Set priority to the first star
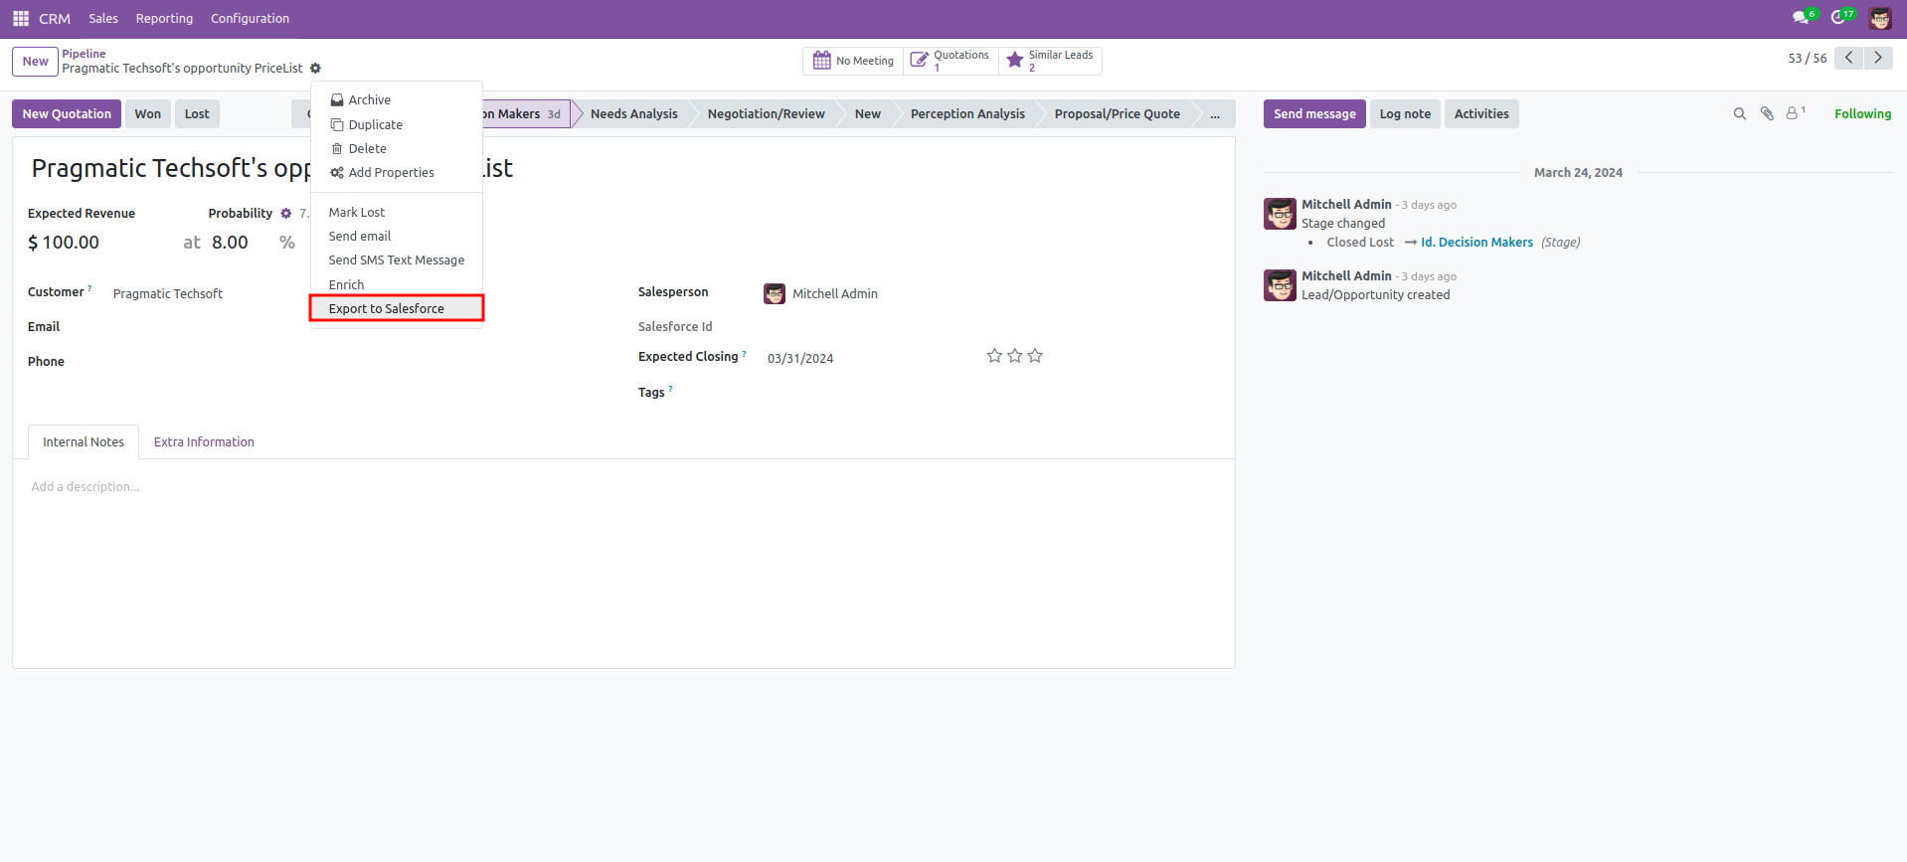 pos(994,356)
